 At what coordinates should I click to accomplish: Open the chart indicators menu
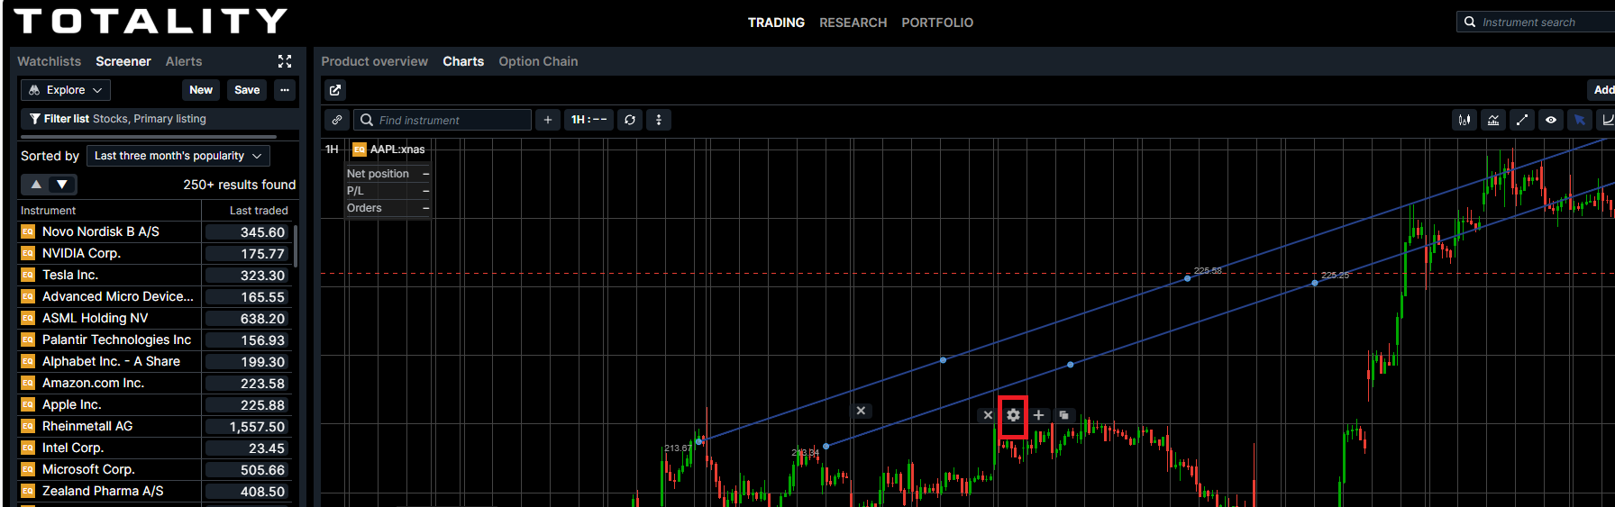point(1493,120)
